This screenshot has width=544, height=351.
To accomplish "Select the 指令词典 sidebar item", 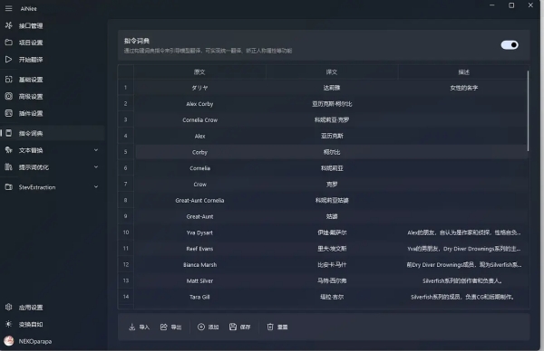I will pyautogui.click(x=53, y=133).
